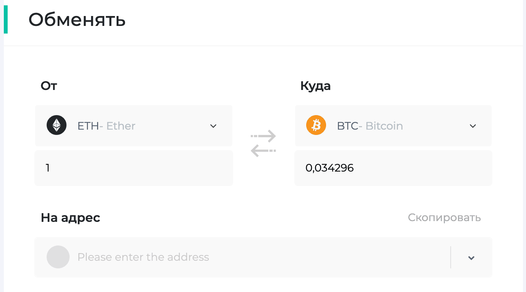The image size is (526, 292).
Task: Click the Обменять page heading
Action: pos(77,19)
